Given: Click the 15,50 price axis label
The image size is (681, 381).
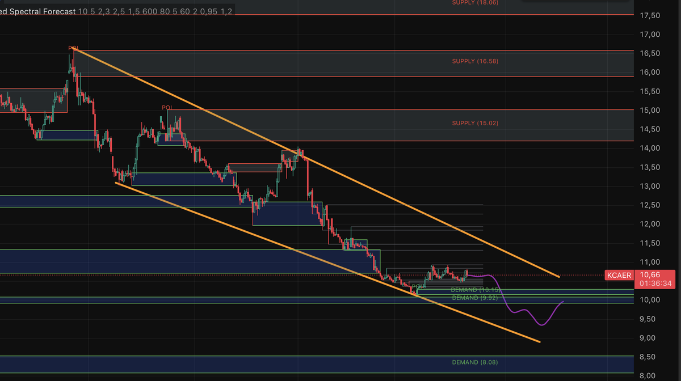Looking at the screenshot, I should click(649, 91).
